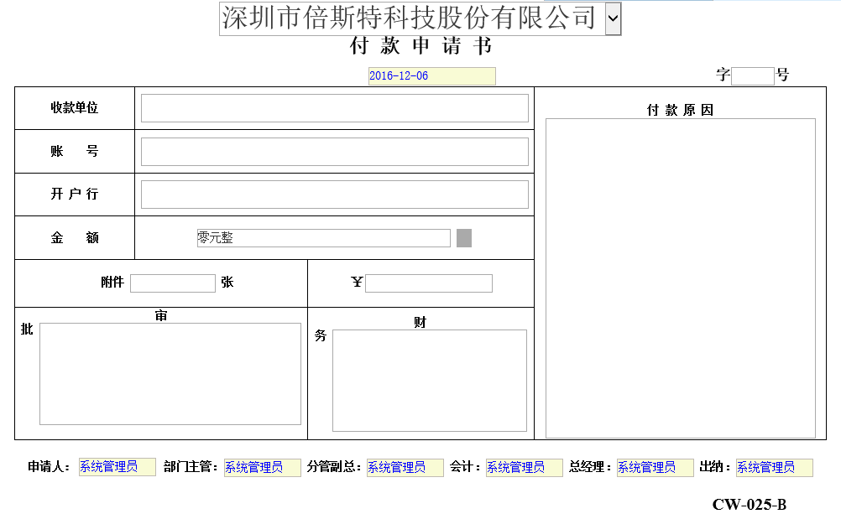The height and width of the screenshot is (519, 841).
Task: Focus the 字号 number input field
Action: tap(753, 76)
